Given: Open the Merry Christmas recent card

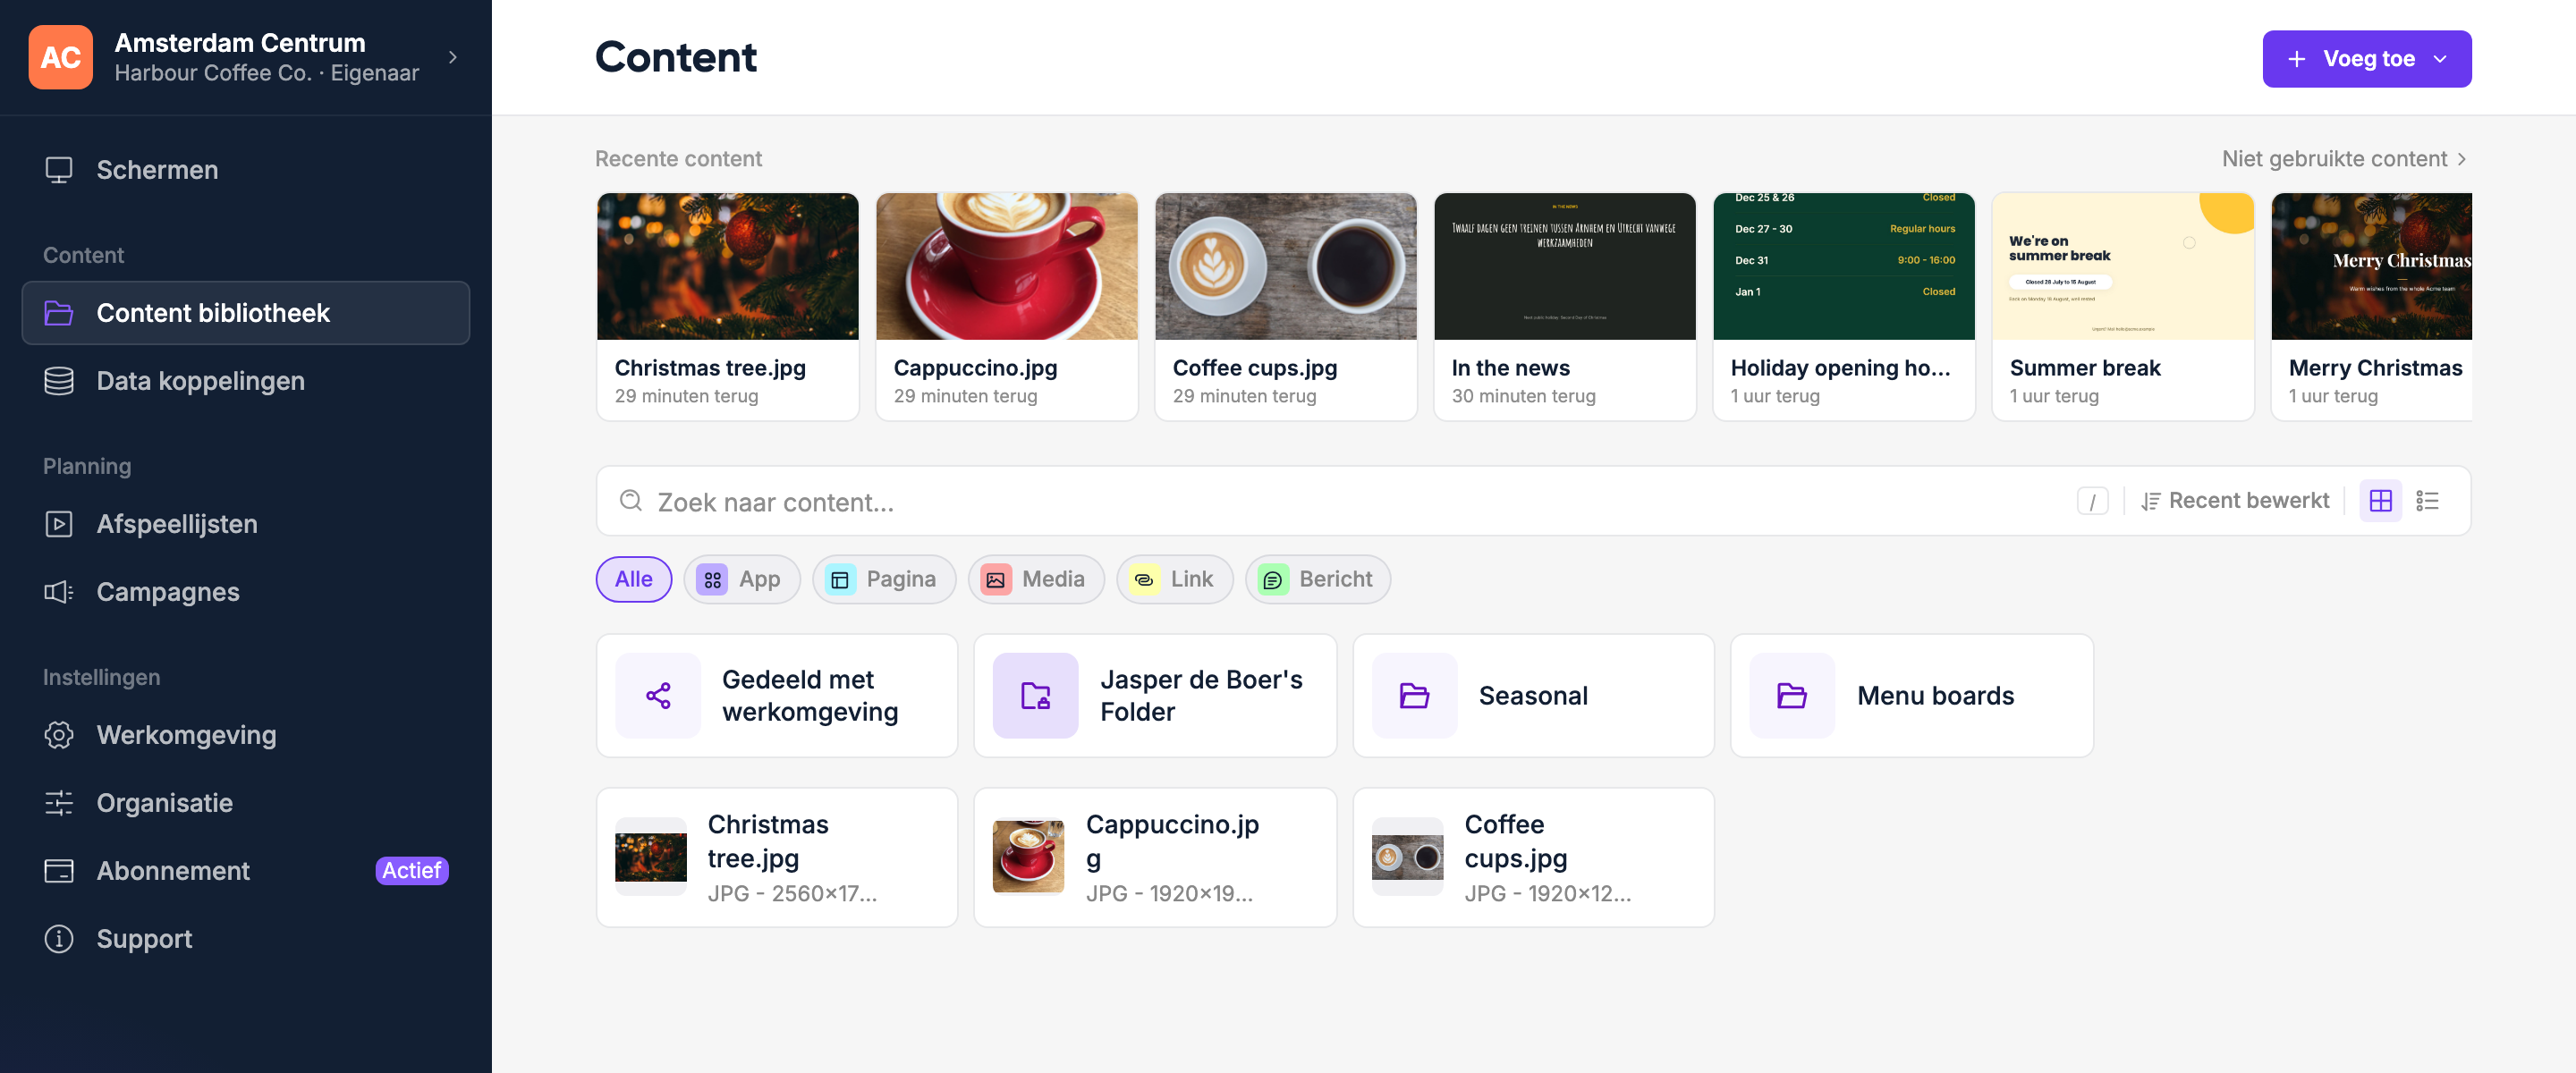Looking at the screenshot, I should 2372,307.
